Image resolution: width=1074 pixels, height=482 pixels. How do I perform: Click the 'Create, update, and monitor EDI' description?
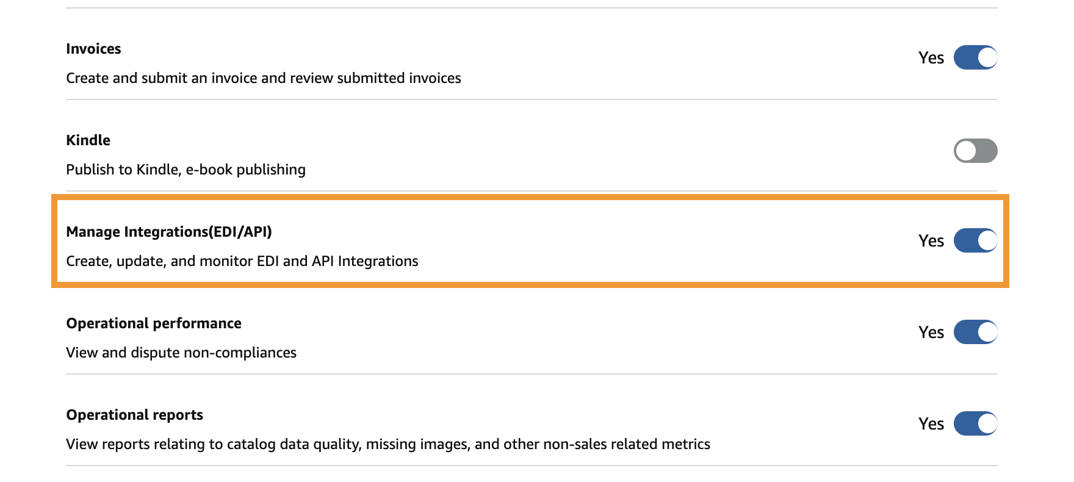click(x=242, y=261)
